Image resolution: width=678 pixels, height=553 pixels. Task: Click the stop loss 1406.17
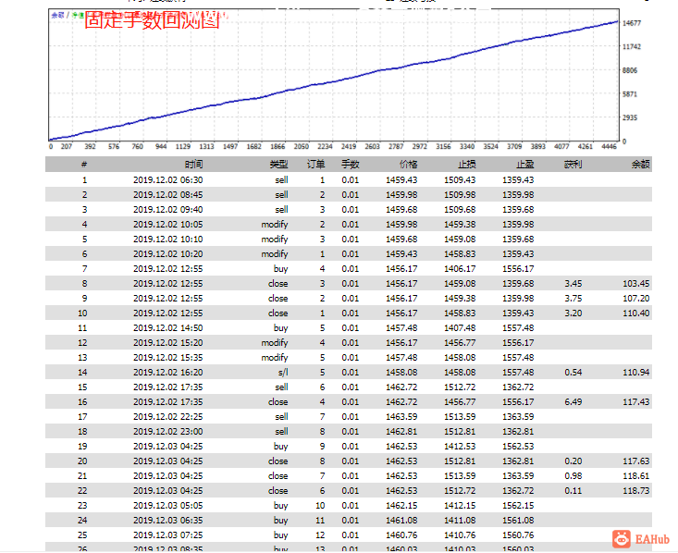point(460,268)
